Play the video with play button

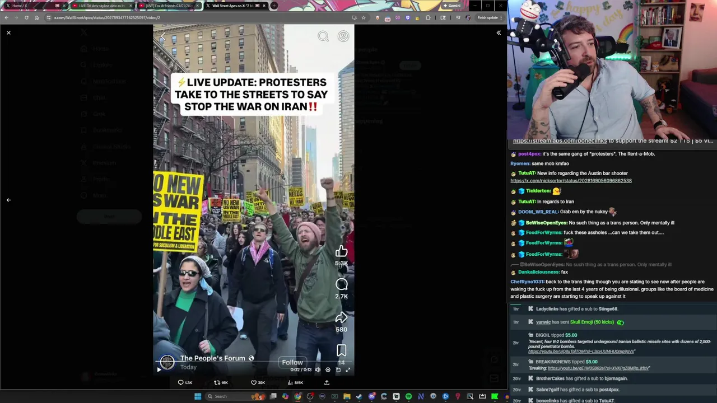[x=159, y=369]
